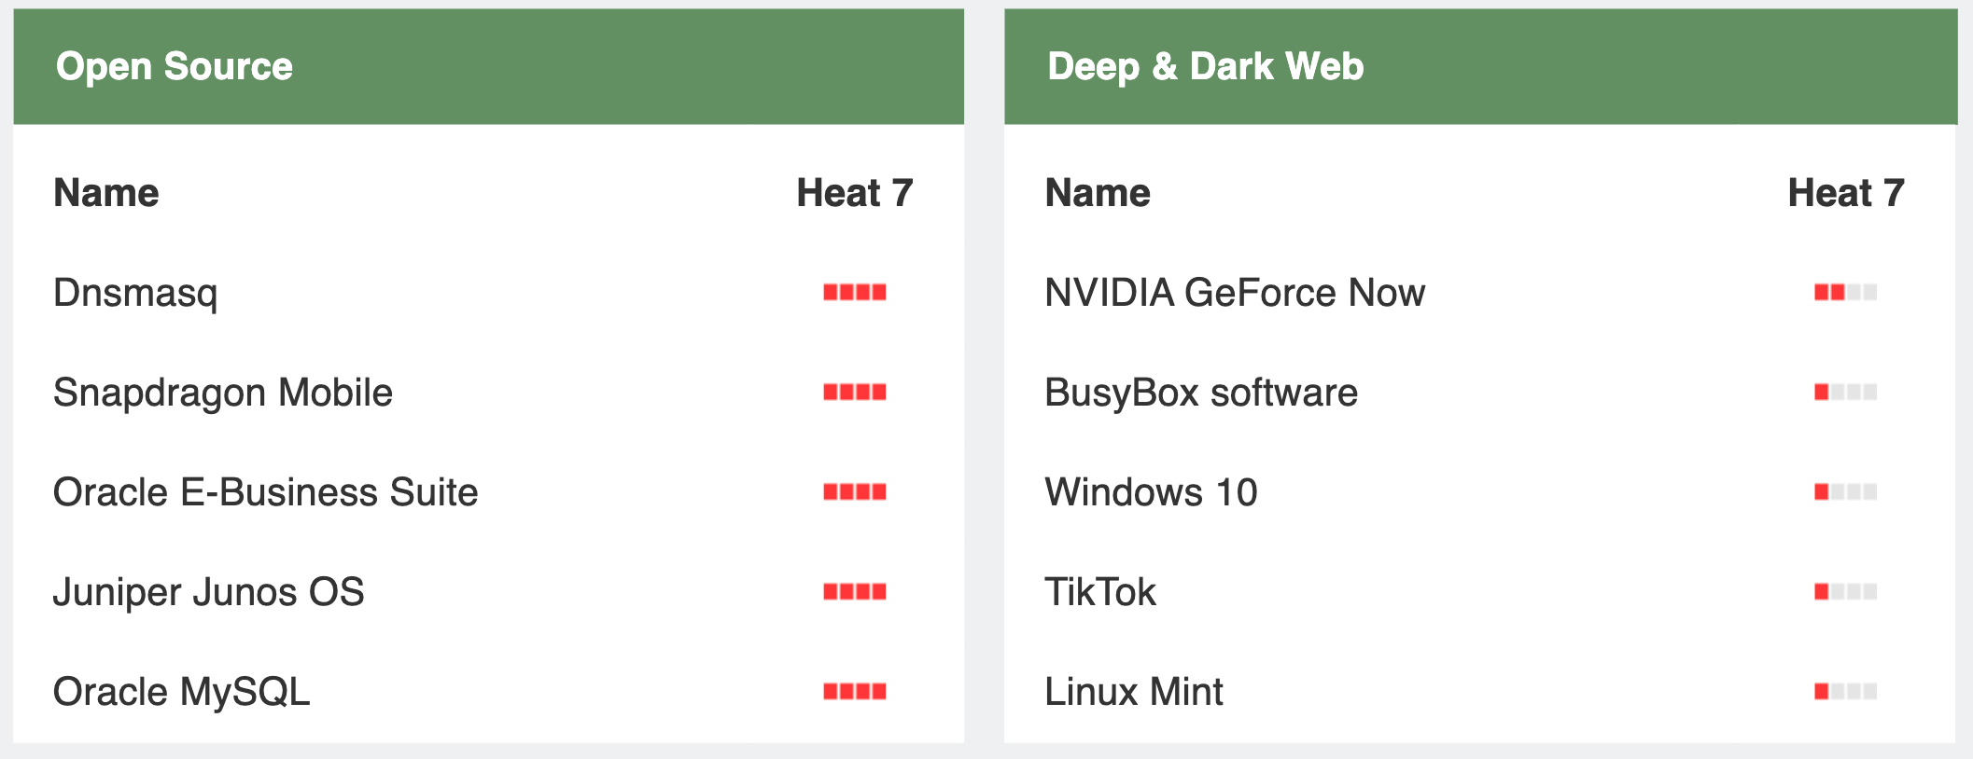Select NVIDIA GeForce Now entry
Viewport: 1973px width, 759px height.
pyautogui.click(x=1235, y=293)
